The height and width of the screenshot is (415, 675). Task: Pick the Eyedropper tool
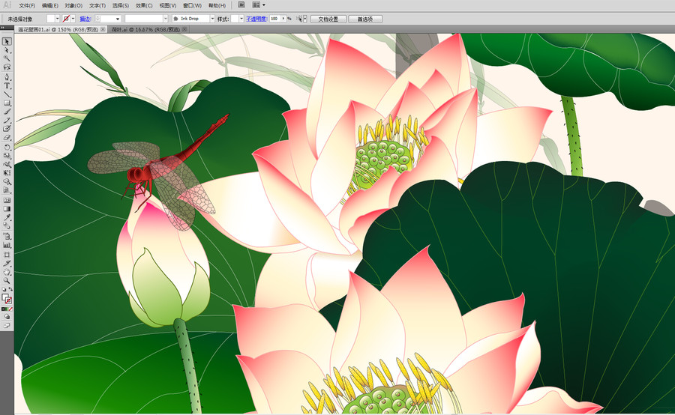[7, 217]
